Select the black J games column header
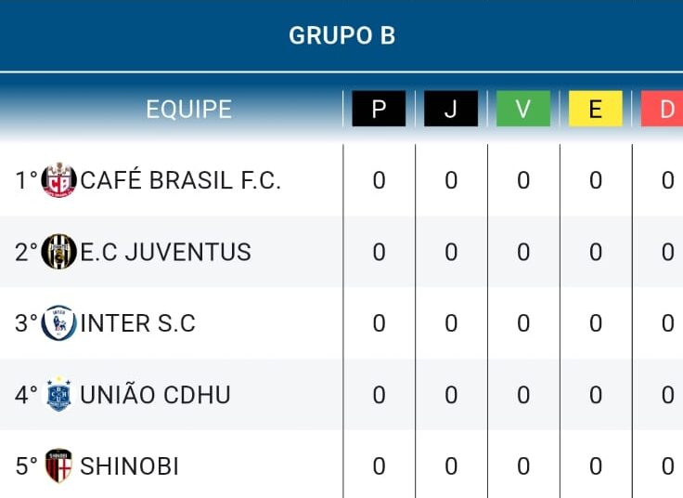 451,109
